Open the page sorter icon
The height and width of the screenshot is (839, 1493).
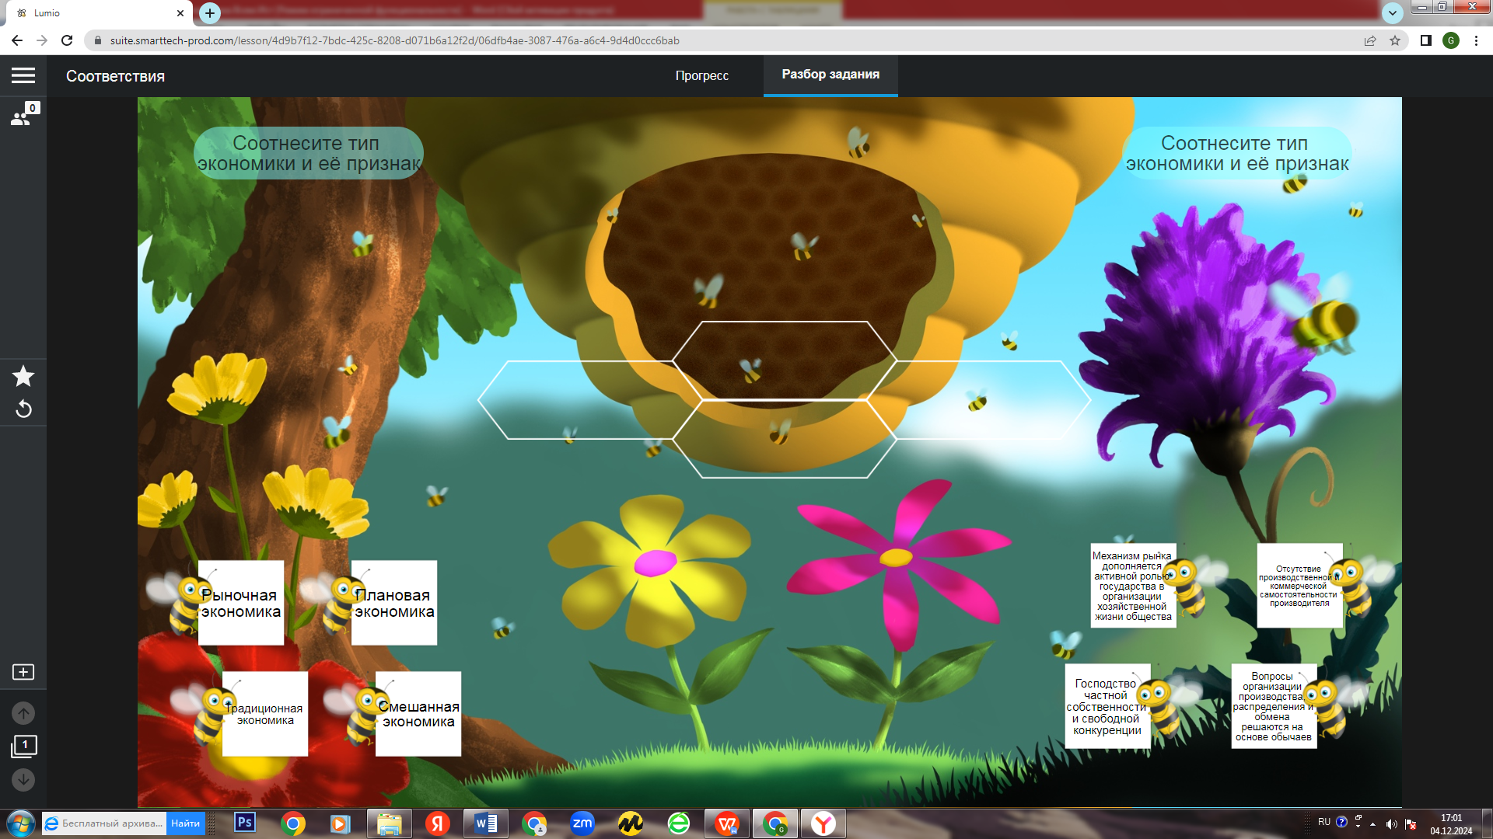[x=23, y=747]
